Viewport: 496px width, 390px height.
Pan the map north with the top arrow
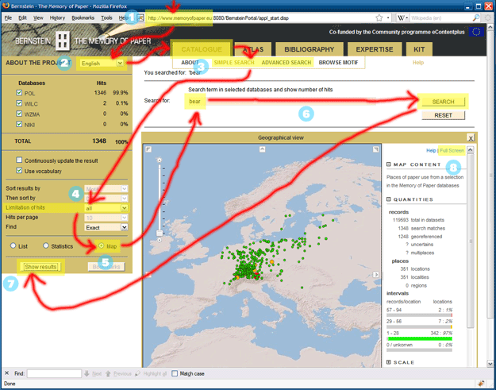point(262,149)
